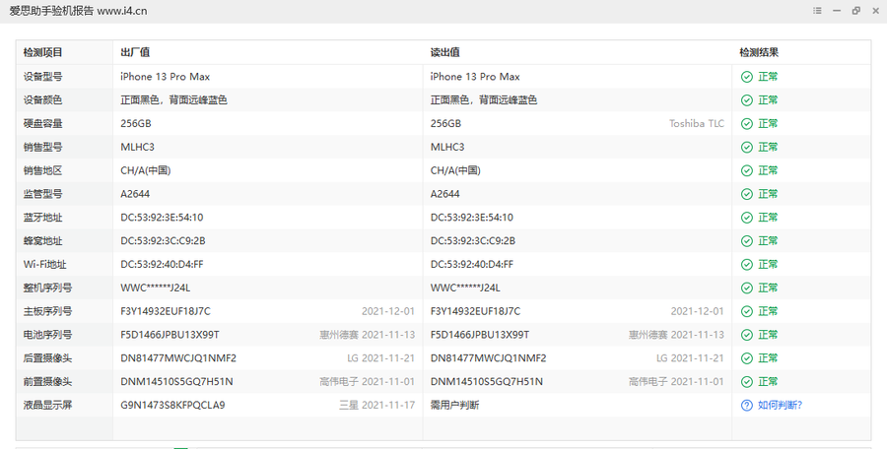Click factory mainboard serial F3Y14932EUF18J7C
This screenshot has width=887, height=449.
(x=166, y=311)
